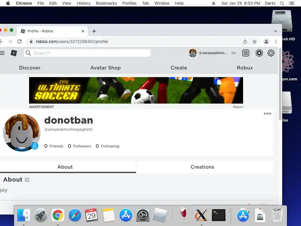Open the Apple menu
The width and height of the screenshot is (301, 226).
coord(8,3)
